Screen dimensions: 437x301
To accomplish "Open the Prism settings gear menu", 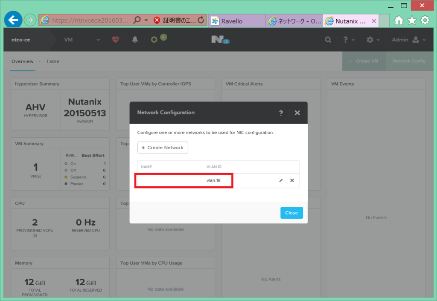I will (373, 40).
